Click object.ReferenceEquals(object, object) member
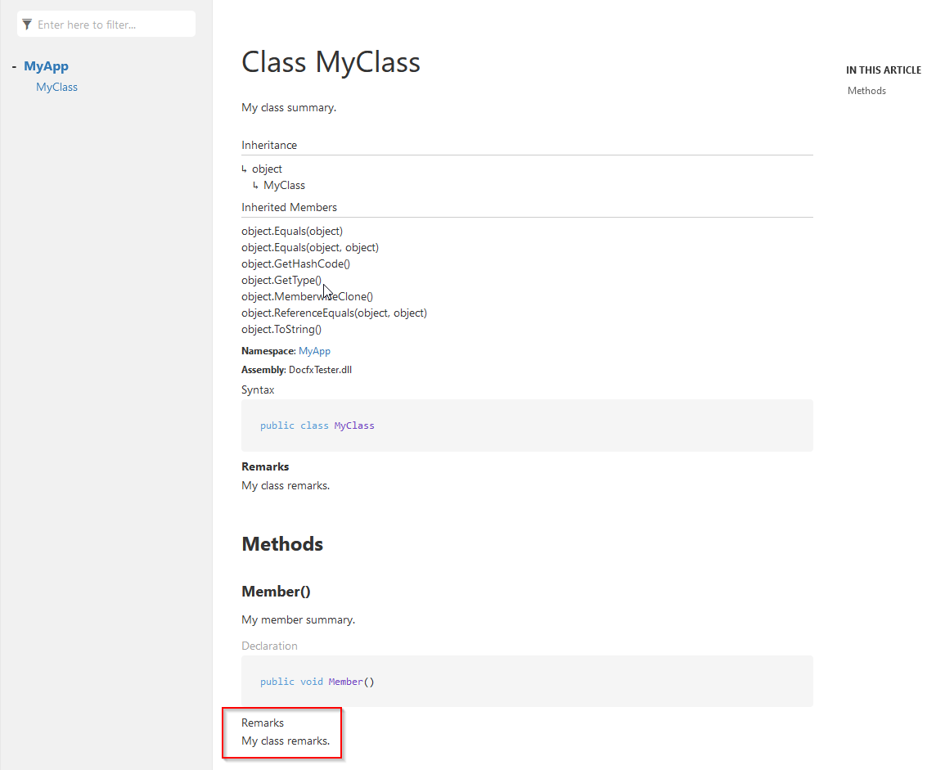The image size is (936, 770). tap(335, 313)
